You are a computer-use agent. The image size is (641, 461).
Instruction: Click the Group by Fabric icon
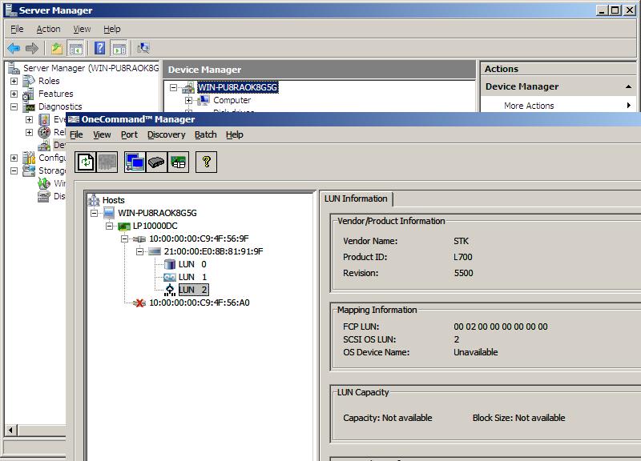(x=156, y=162)
